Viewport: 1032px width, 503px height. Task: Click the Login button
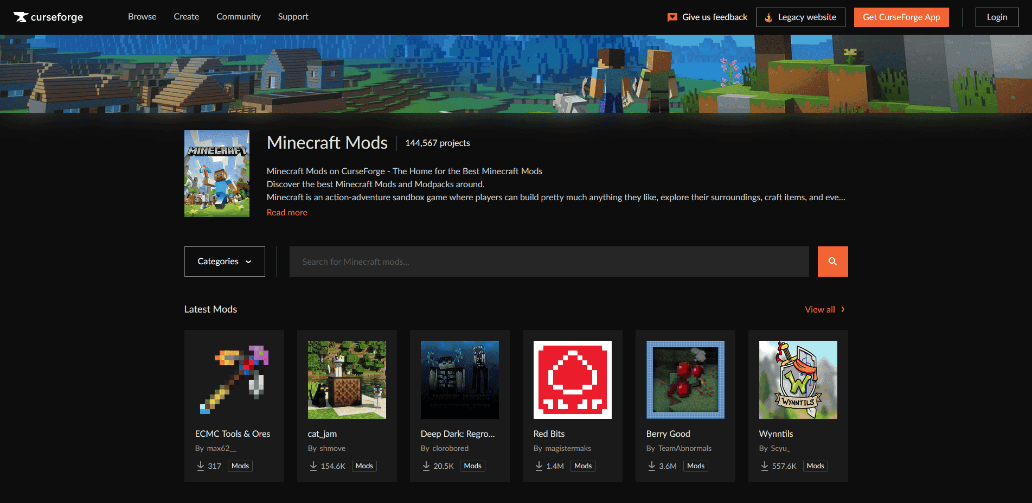tap(997, 17)
